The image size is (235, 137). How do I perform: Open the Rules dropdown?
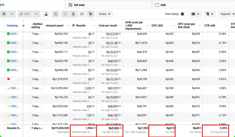click(x=105, y=14)
